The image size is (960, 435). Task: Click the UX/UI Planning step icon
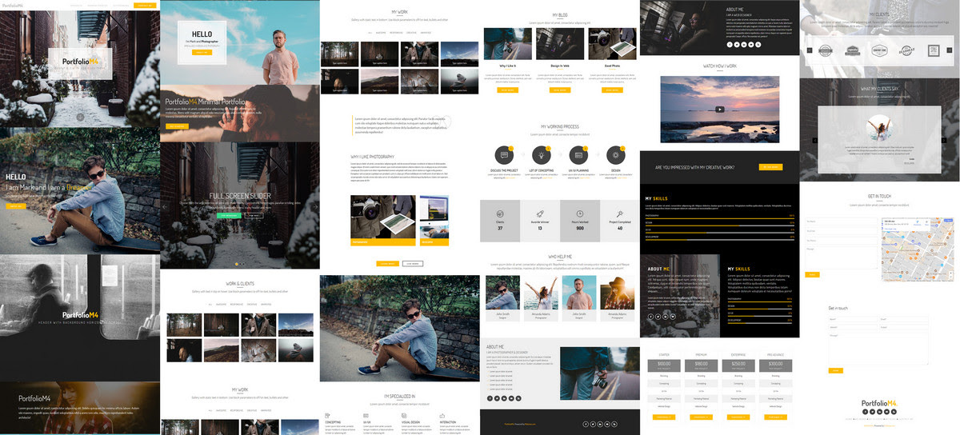click(x=578, y=154)
